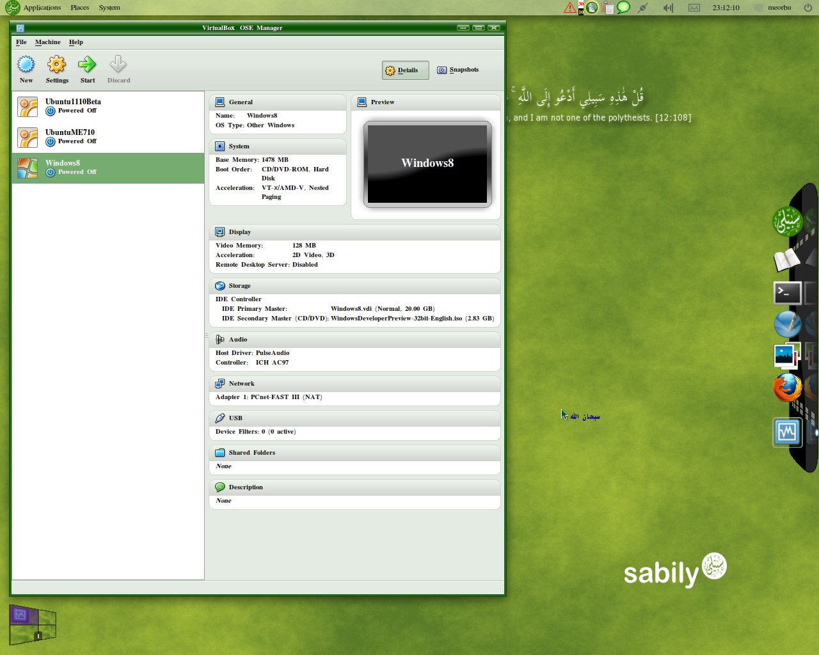Click the Windows8 preview thumbnail
The image size is (819, 655).
427,163
